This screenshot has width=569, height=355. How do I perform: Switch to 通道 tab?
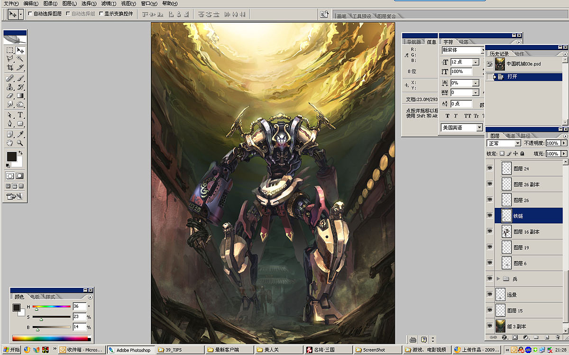coord(510,136)
